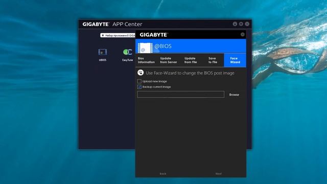Click the Next button at bottom
The height and width of the screenshot is (184, 327).
(x=218, y=174)
